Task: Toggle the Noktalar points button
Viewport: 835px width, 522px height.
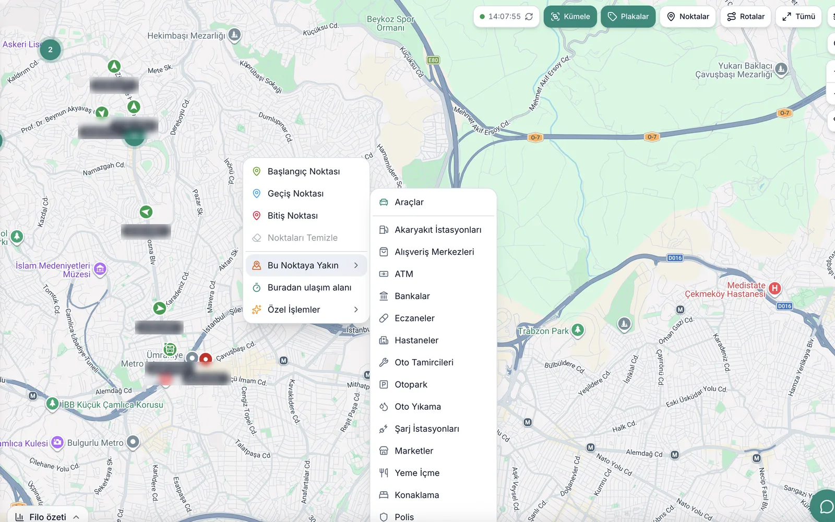Action: [x=688, y=17]
